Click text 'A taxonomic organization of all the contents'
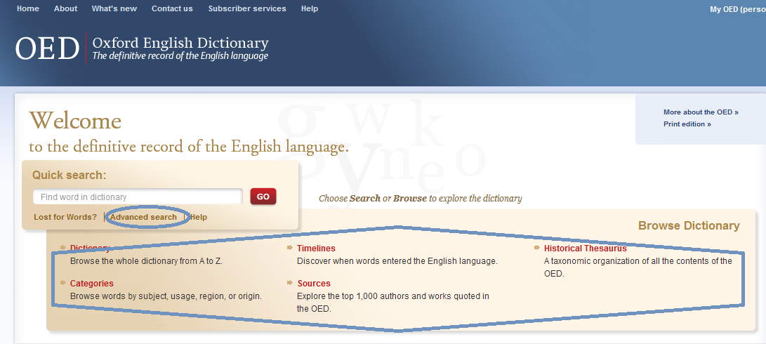This screenshot has height=344, width=766. [638, 261]
